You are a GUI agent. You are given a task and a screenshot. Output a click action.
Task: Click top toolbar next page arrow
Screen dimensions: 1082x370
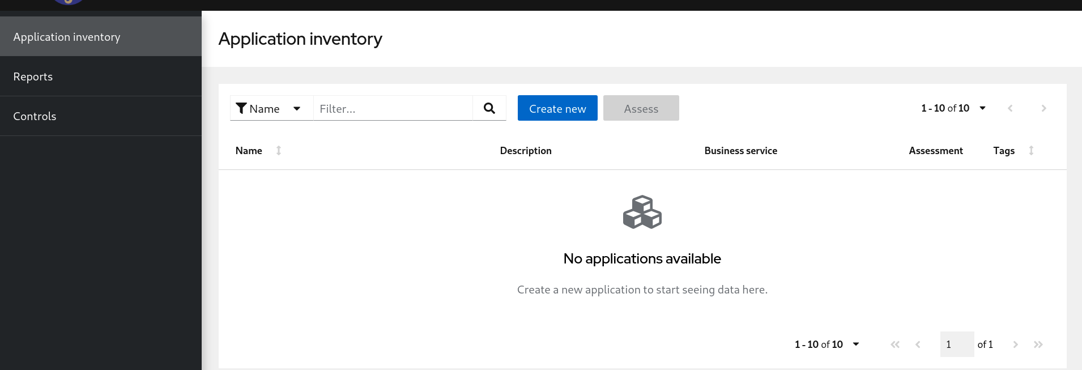click(x=1044, y=108)
